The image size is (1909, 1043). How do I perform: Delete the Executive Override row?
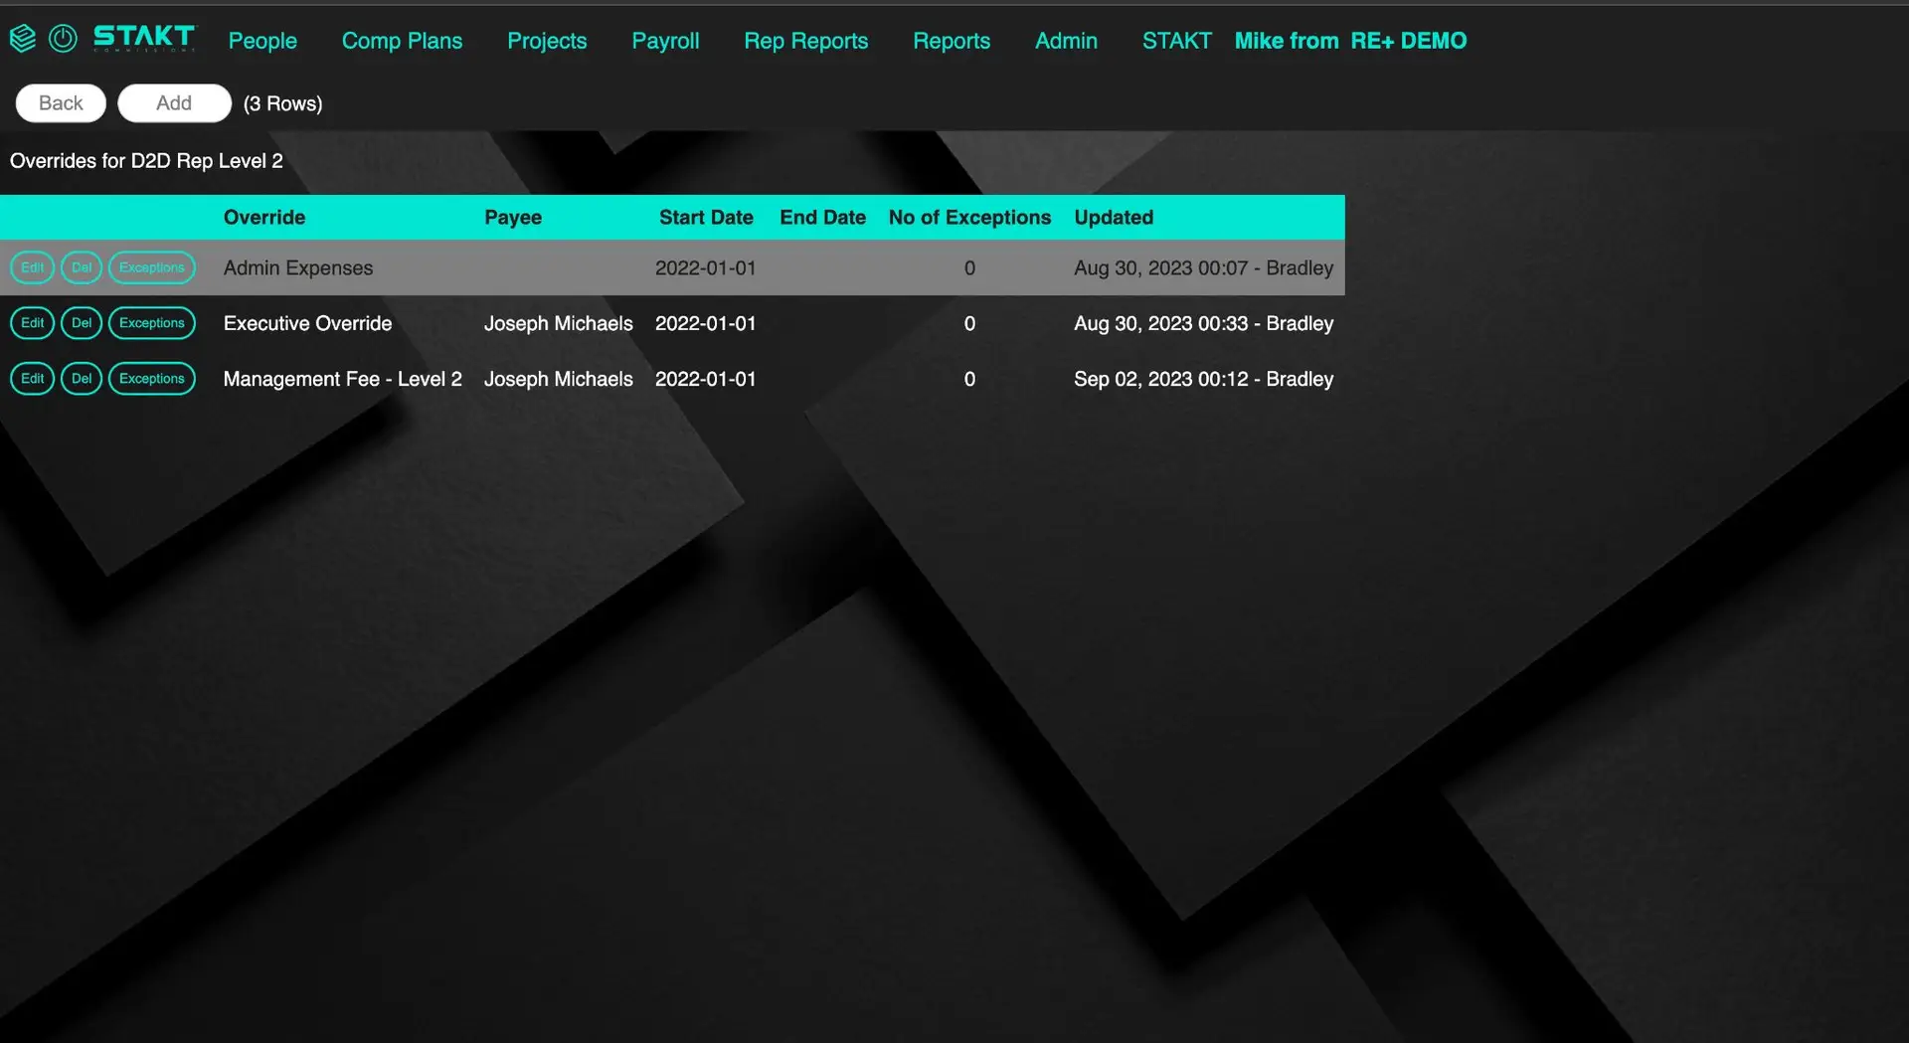click(x=82, y=323)
